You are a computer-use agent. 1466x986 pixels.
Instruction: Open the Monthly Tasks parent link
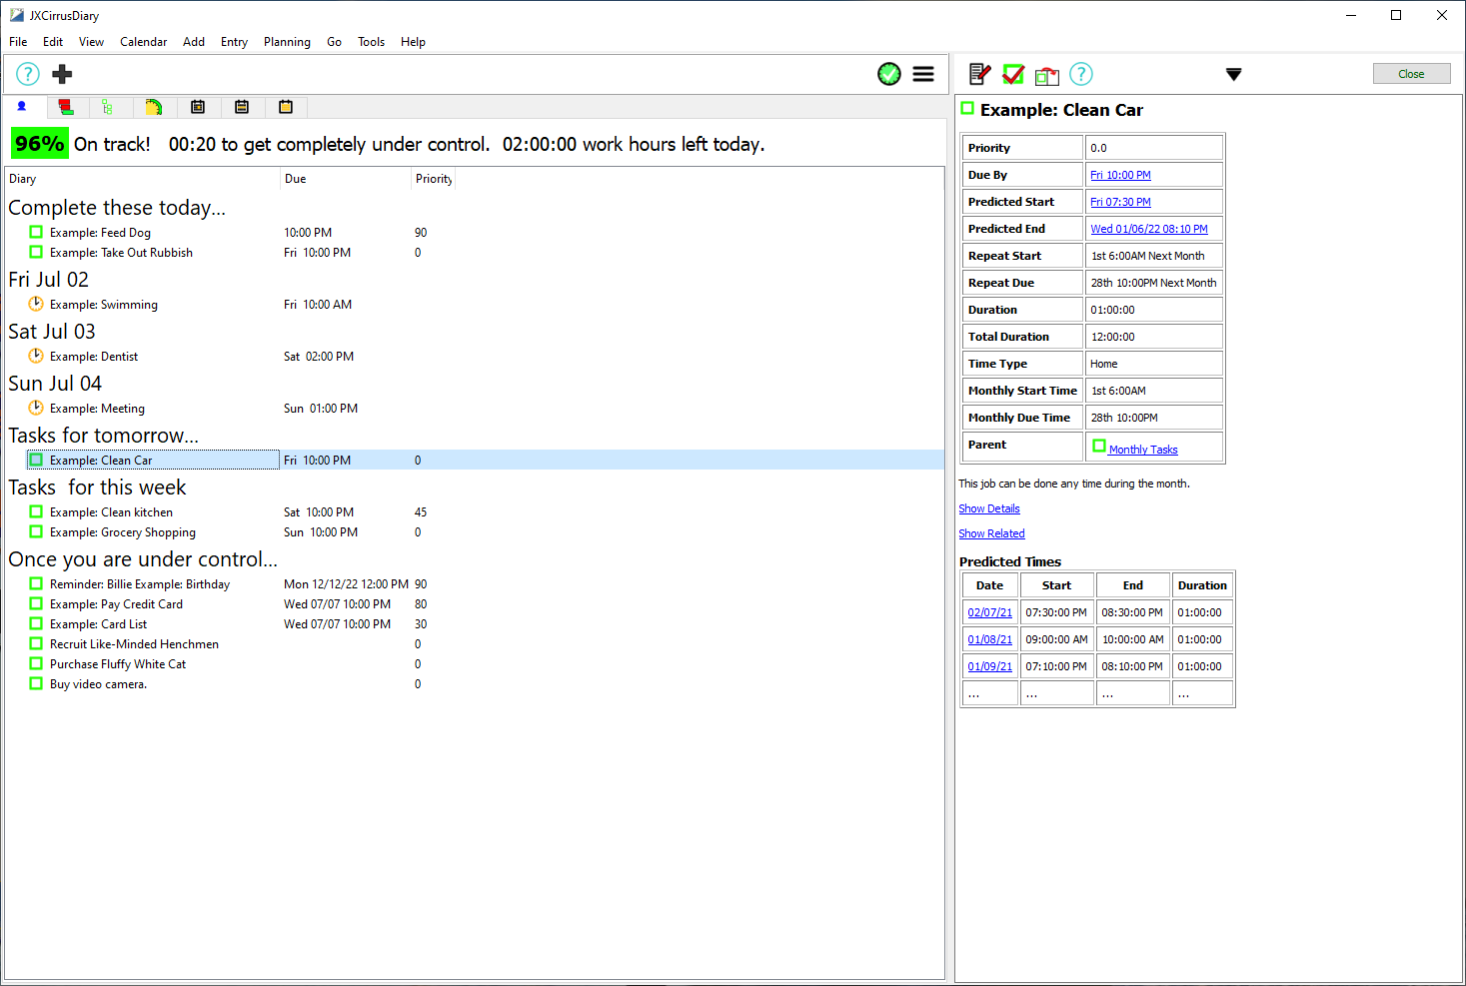coord(1143,450)
